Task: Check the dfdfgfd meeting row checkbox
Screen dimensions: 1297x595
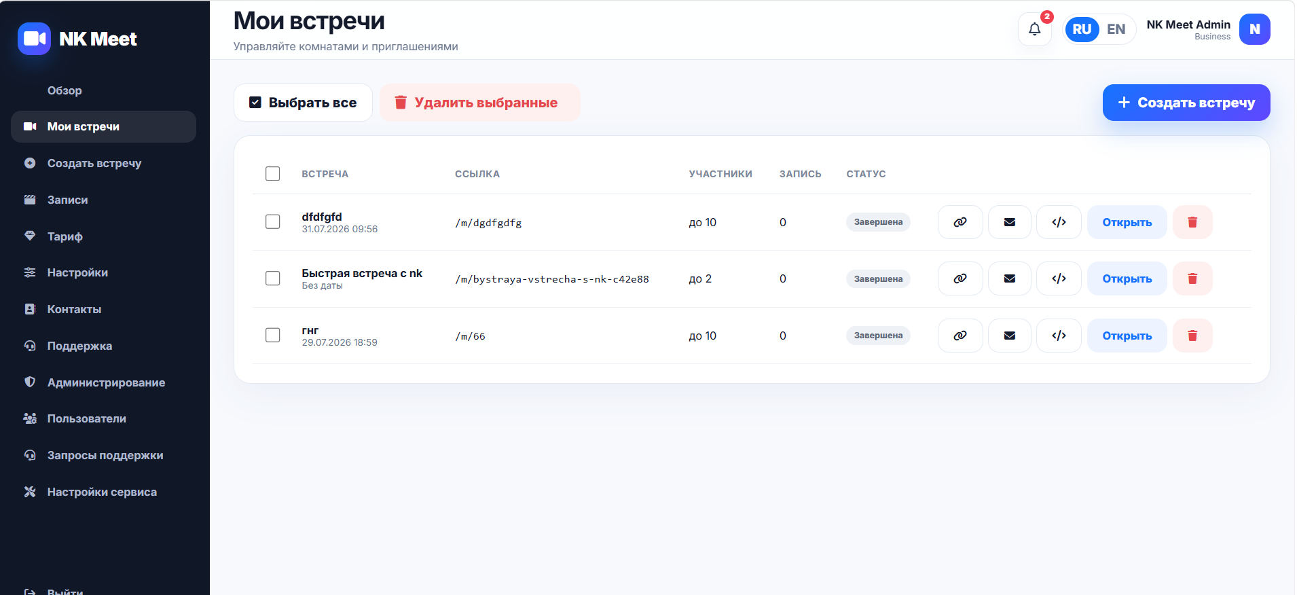Action: (x=273, y=222)
